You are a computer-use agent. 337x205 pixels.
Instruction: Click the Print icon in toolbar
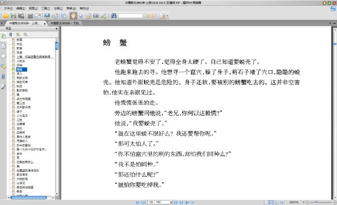click(30, 16)
